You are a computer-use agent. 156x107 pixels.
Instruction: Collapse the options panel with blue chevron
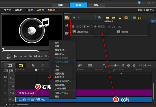(x=153, y=22)
